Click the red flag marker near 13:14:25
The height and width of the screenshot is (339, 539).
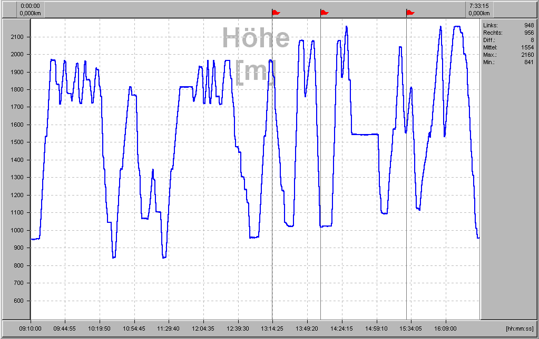point(276,12)
